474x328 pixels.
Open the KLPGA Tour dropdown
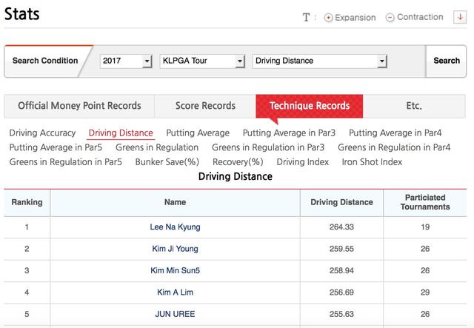(x=202, y=61)
